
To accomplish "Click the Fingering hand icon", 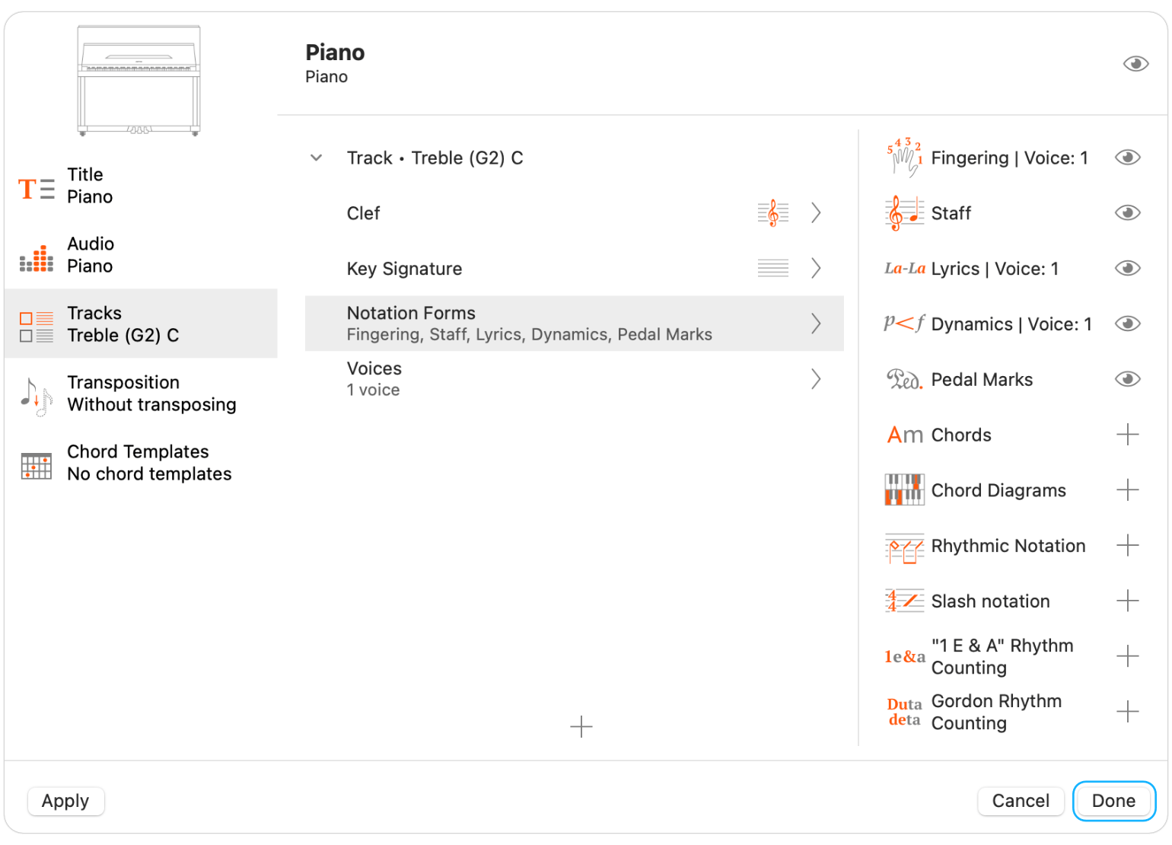I will click(905, 158).
